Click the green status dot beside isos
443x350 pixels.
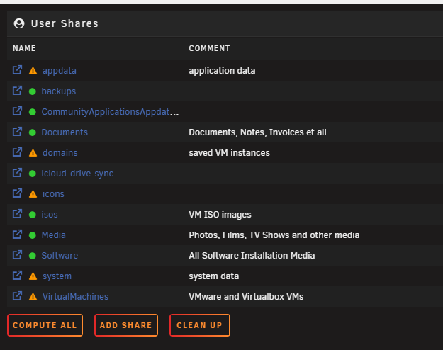(x=33, y=215)
